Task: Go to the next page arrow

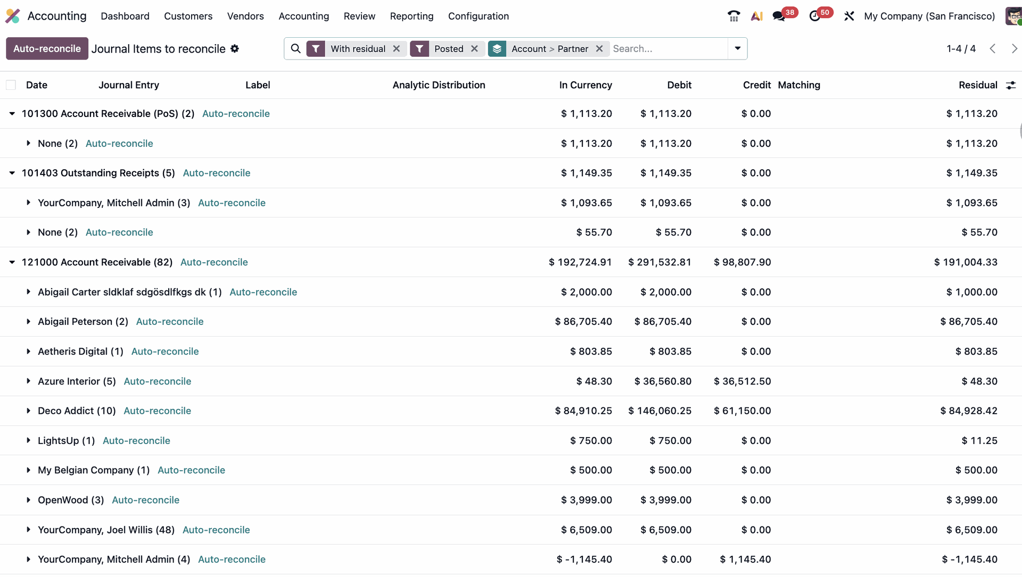Action: [x=1014, y=48]
